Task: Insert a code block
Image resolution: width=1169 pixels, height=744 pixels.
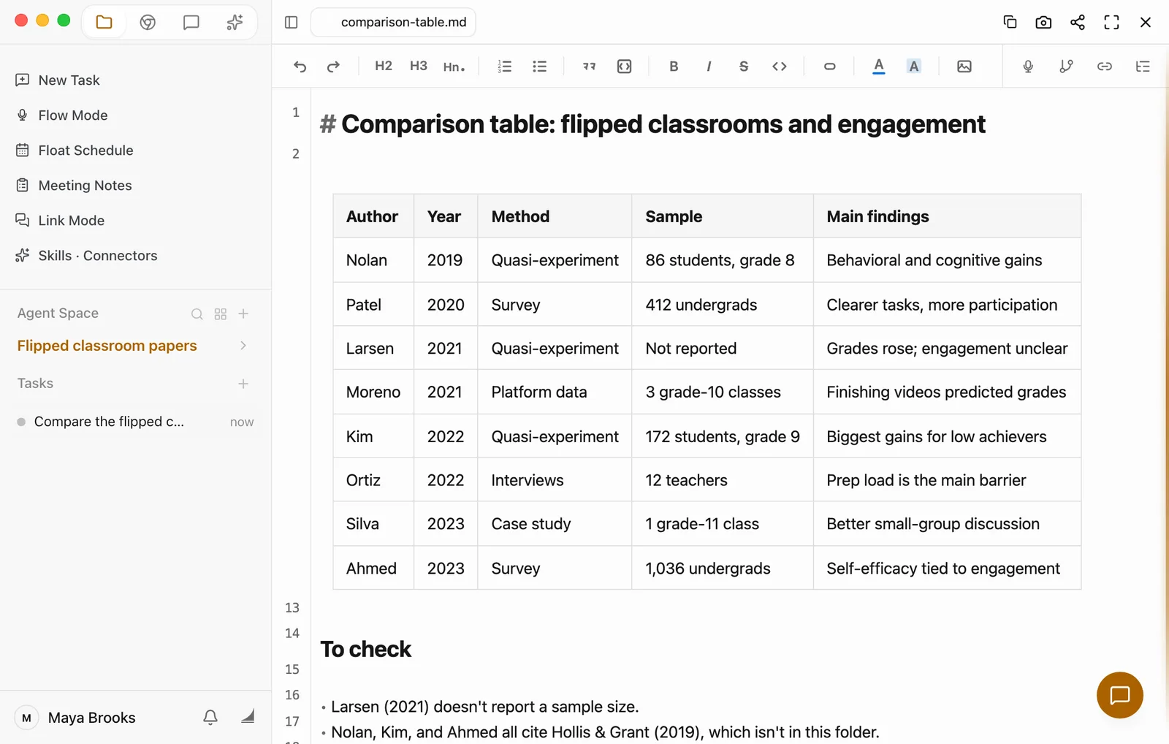Action: point(624,67)
